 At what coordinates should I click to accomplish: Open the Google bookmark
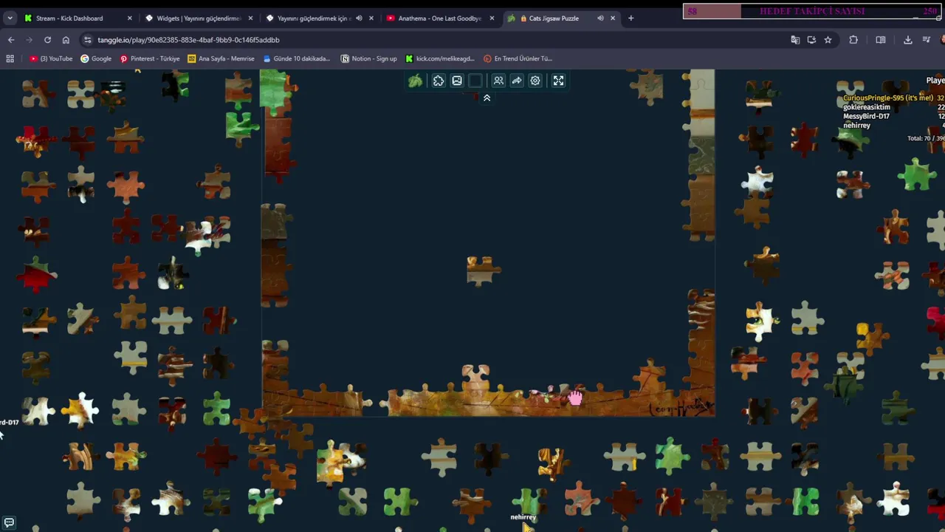(x=96, y=58)
